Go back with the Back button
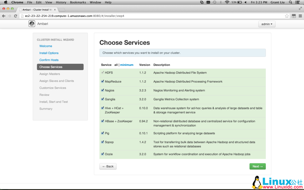The image size is (304, 190). click(108, 167)
